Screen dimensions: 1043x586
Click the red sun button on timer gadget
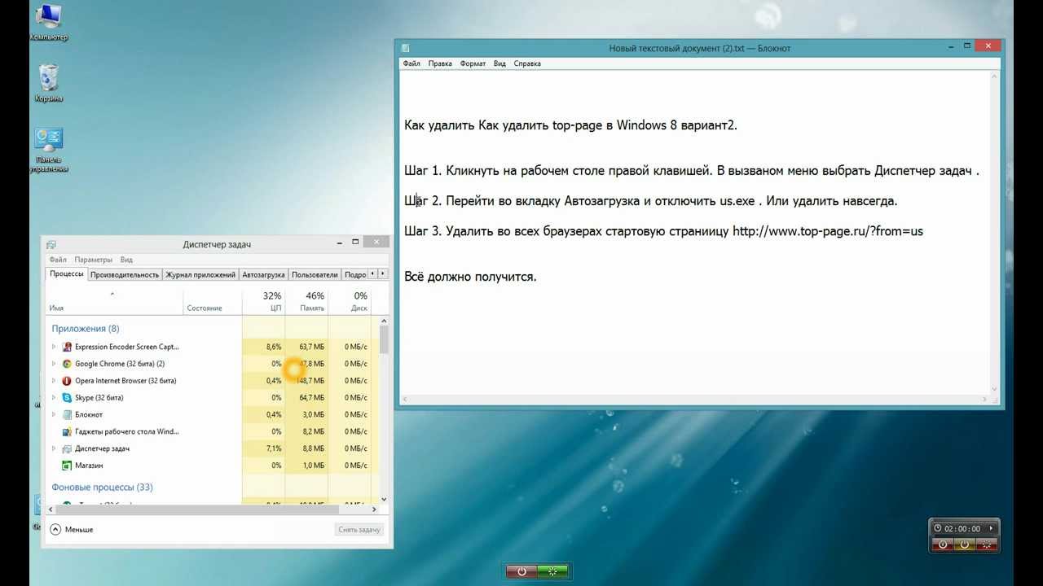tap(987, 544)
